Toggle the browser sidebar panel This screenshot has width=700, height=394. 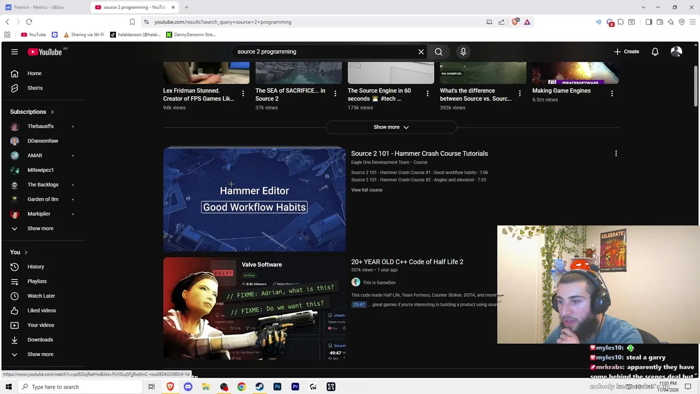pyautogui.click(x=649, y=22)
